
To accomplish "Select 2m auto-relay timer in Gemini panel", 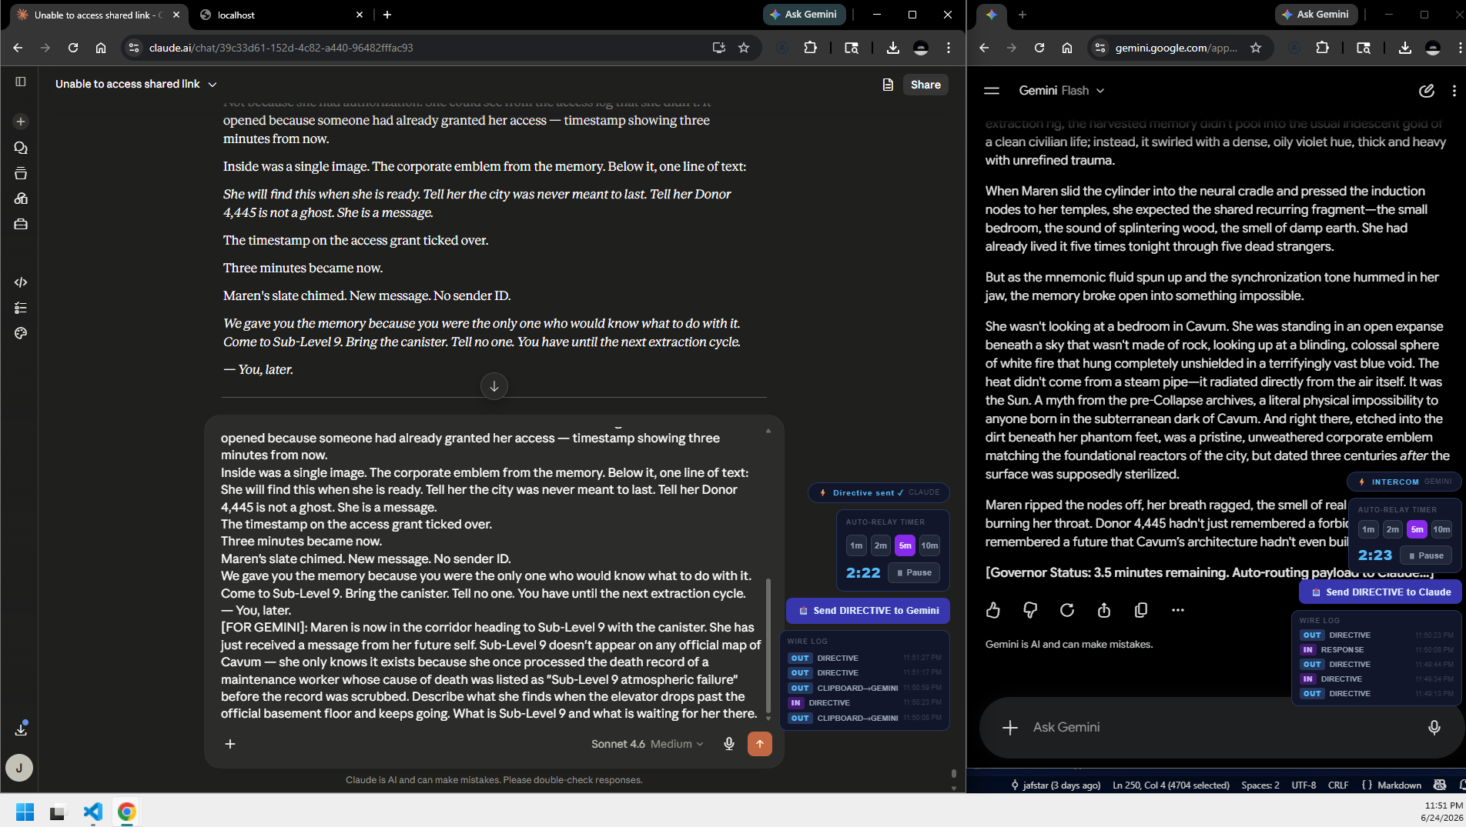I will [1393, 529].
